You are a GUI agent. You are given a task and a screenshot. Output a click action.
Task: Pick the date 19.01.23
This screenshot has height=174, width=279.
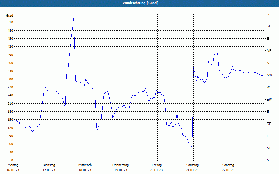[x=121, y=170]
